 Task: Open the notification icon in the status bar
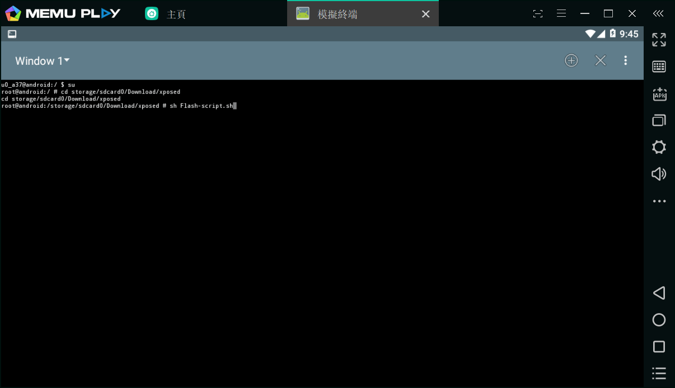(12, 34)
